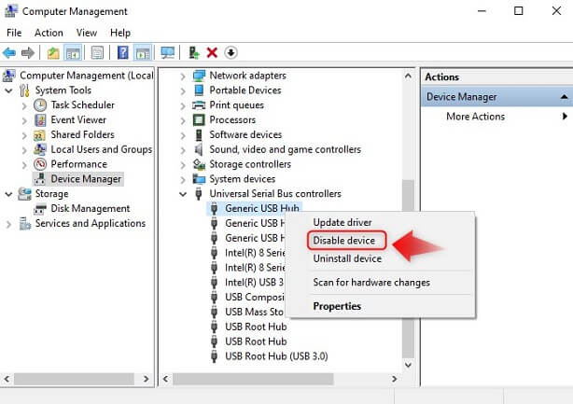Click Scan for hardware changes monitor icon
The width and height of the screenshot is (573, 404).
tap(168, 53)
